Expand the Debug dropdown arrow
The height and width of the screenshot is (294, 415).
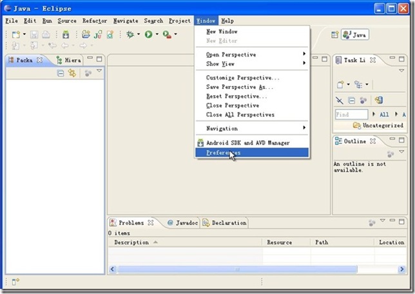(139, 34)
